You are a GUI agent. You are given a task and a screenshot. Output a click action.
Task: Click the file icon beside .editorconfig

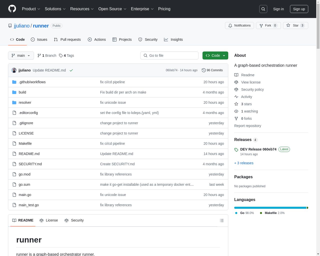(14, 113)
